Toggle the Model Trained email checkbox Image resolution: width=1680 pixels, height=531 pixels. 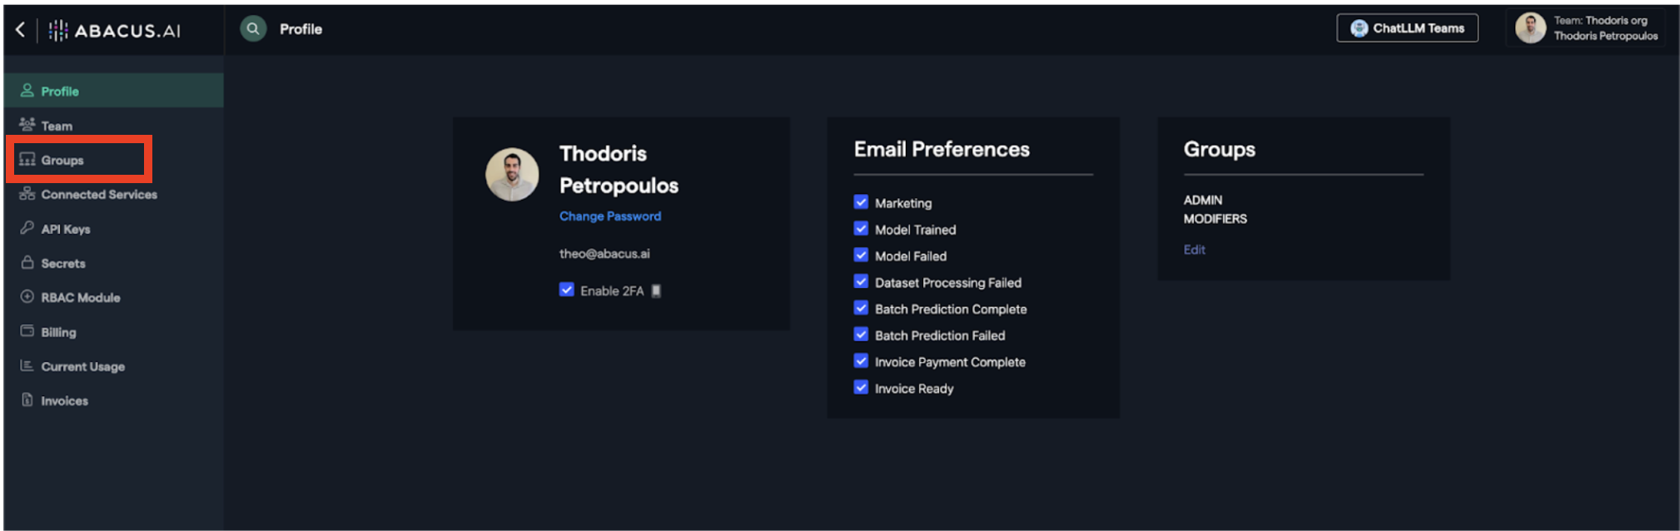(x=861, y=229)
